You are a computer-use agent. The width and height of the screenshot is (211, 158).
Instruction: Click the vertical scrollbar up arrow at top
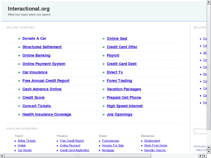(209, 2)
